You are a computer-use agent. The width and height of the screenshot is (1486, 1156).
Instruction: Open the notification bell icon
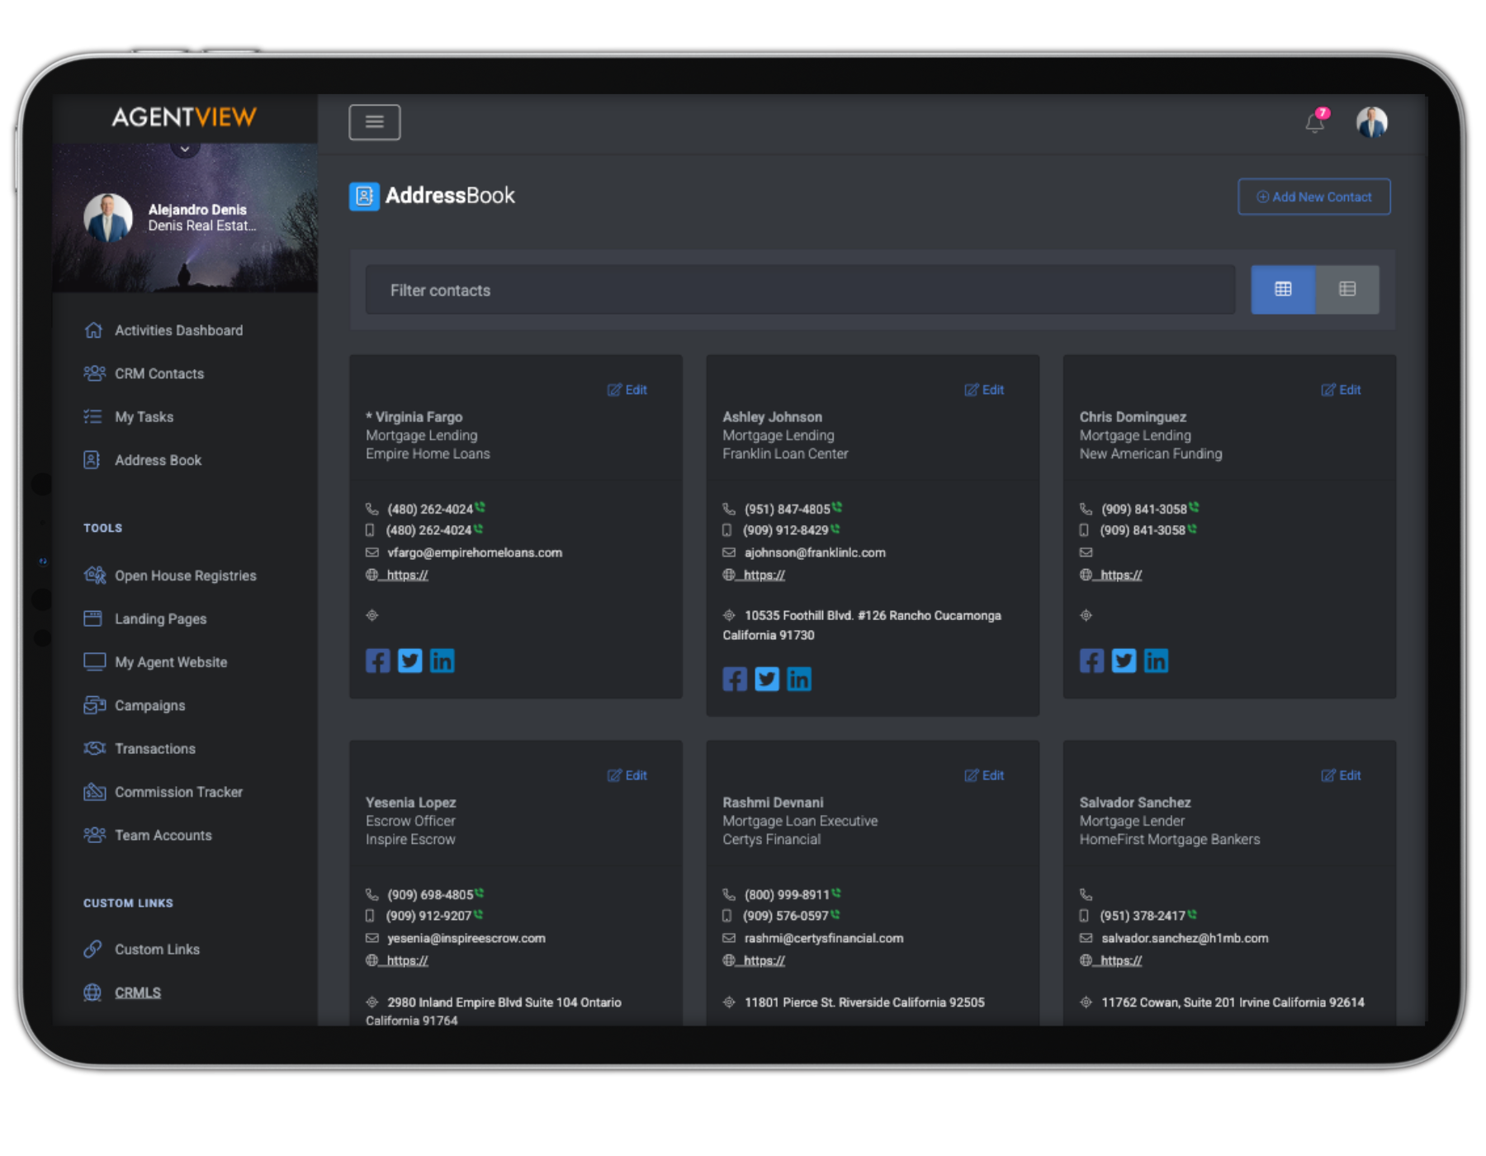tap(1314, 123)
